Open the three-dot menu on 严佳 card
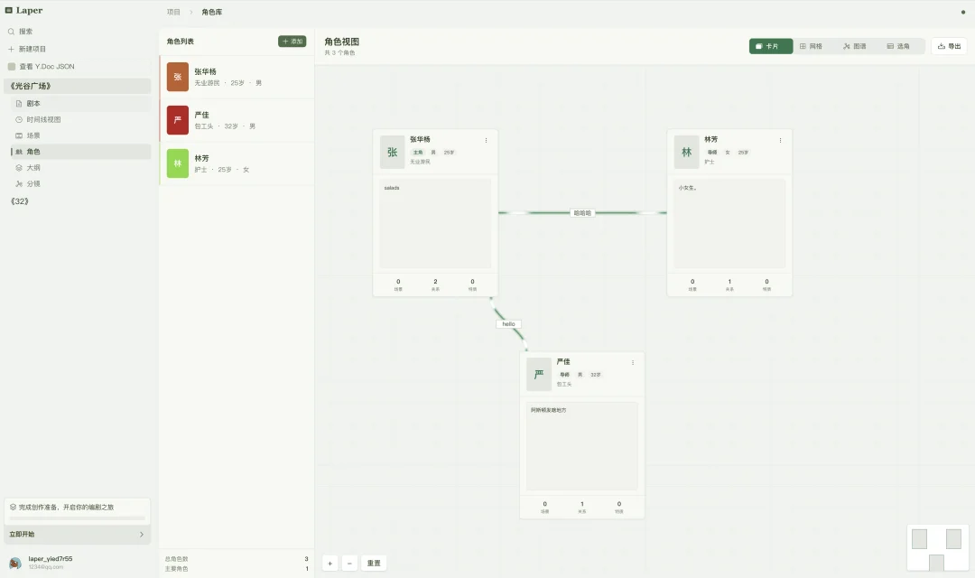 pos(633,362)
